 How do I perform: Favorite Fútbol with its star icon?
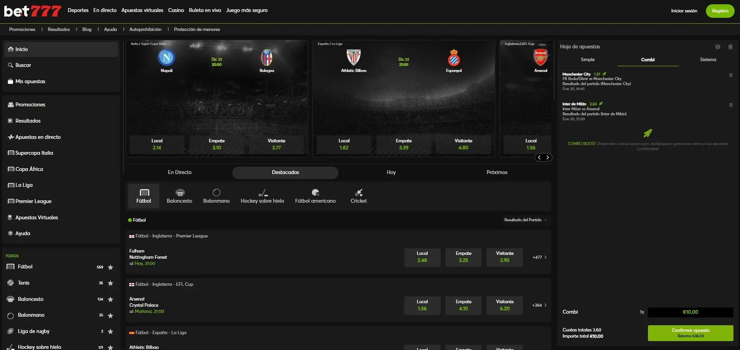click(x=111, y=267)
